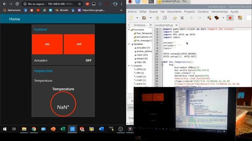Open the Chrome three-dot menu
This screenshot has height=141, width=252.
[122, 4]
